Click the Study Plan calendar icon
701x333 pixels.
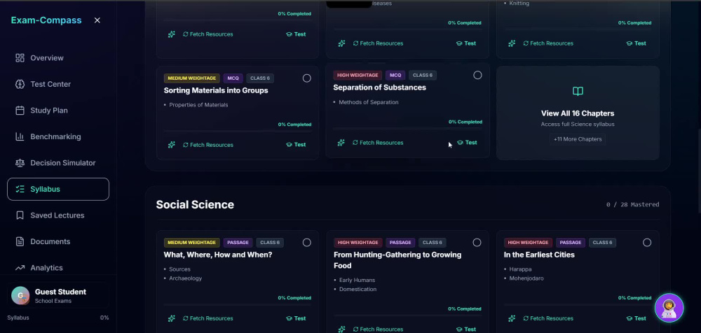click(x=20, y=111)
